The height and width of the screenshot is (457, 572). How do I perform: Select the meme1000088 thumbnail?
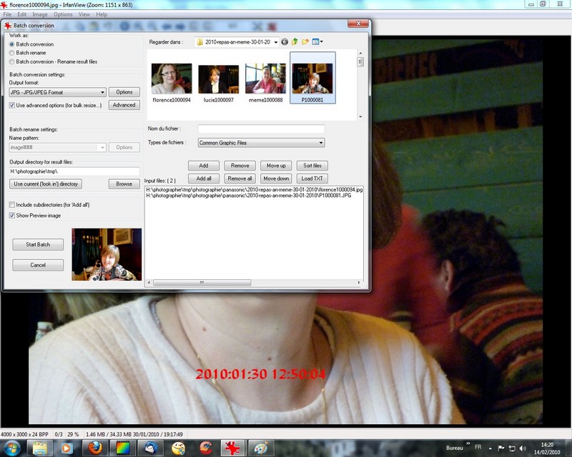265,83
